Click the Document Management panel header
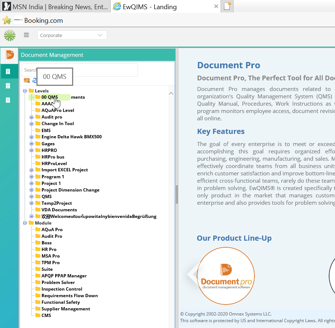 (x=97, y=55)
